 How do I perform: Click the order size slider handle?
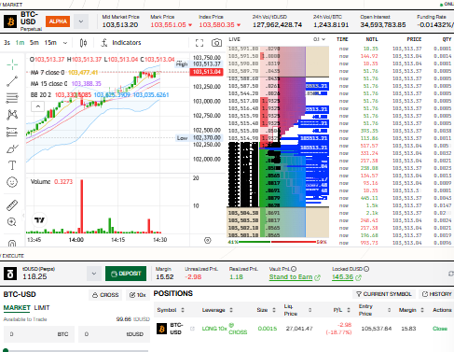(6, 350)
